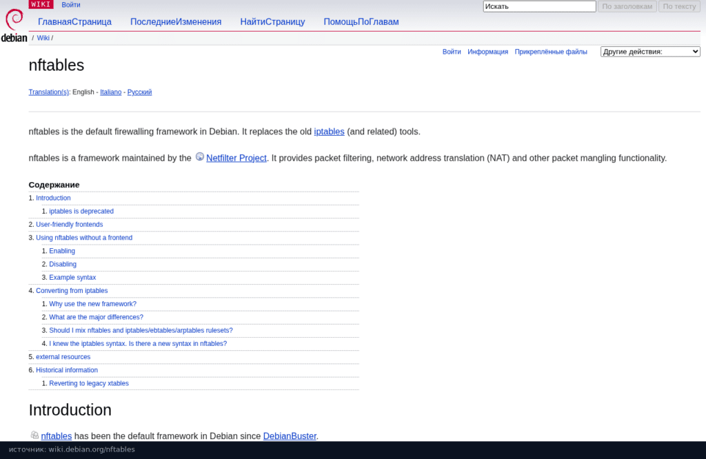Screen dimensions: 706x459
Task: Open Using nftables without a frontend
Action: click(84, 238)
